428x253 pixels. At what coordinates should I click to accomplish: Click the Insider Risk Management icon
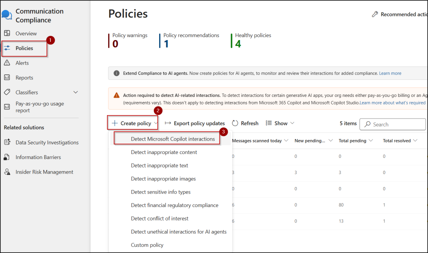pyautogui.click(x=7, y=172)
